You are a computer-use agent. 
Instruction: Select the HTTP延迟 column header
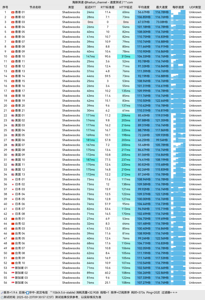click(126, 7)
